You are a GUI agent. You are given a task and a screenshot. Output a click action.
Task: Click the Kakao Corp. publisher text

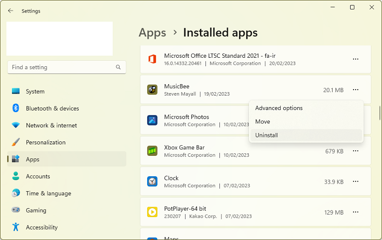203,216
